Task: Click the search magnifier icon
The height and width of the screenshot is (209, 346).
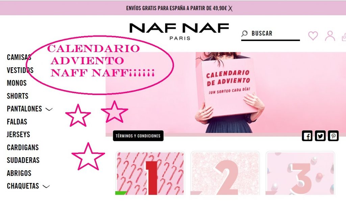Action: [x=244, y=33]
